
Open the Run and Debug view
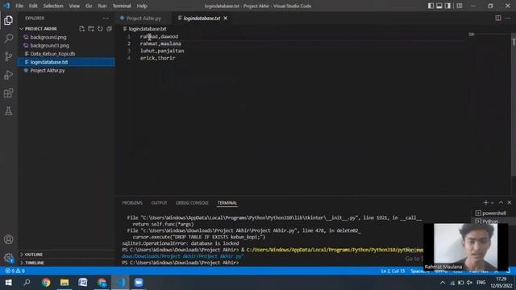(9, 75)
